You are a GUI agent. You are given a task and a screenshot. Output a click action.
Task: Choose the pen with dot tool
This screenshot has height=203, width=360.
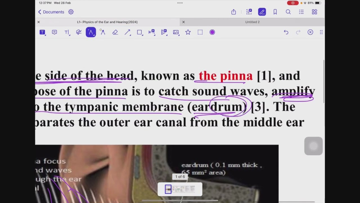(103, 32)
